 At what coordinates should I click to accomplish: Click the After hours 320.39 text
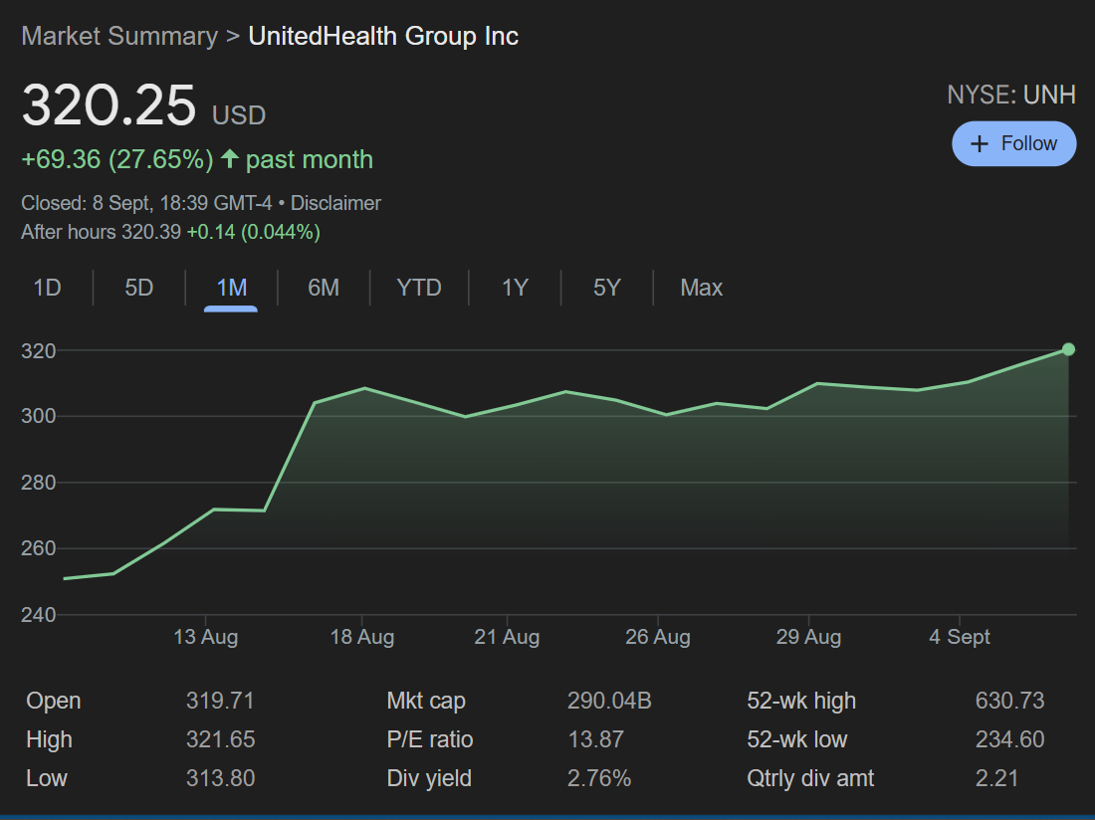[x=101, y=232]
